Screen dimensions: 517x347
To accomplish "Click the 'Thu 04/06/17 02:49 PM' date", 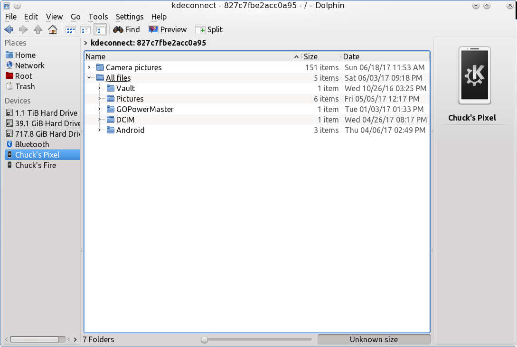I will pos(385,130).
